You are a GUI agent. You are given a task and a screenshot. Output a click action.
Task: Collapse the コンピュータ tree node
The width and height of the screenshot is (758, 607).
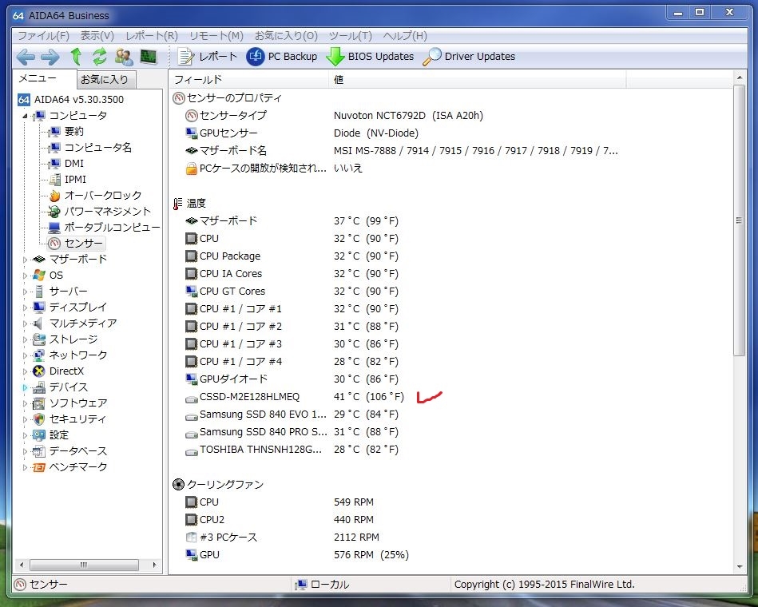click(24, 116)
